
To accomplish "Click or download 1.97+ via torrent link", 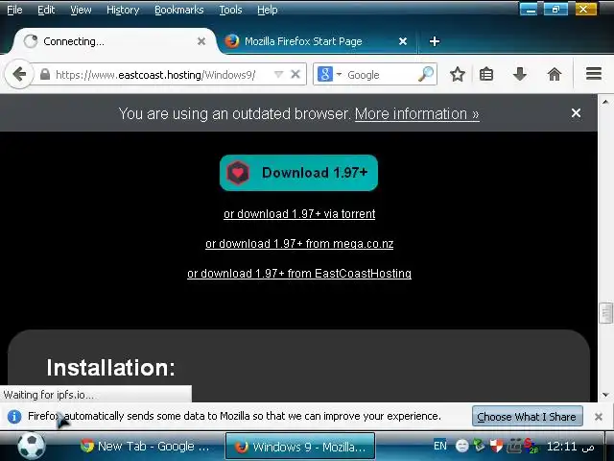I will point(299,214).
